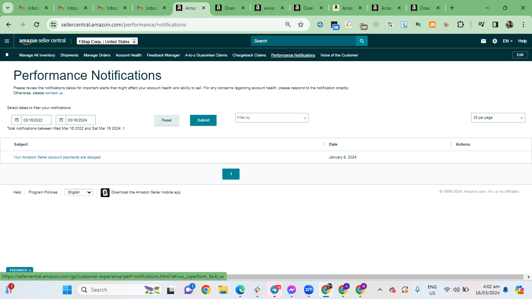Open the English language selector in the footer
Viewport: 532px width, 299px height.
click(79, 192)
